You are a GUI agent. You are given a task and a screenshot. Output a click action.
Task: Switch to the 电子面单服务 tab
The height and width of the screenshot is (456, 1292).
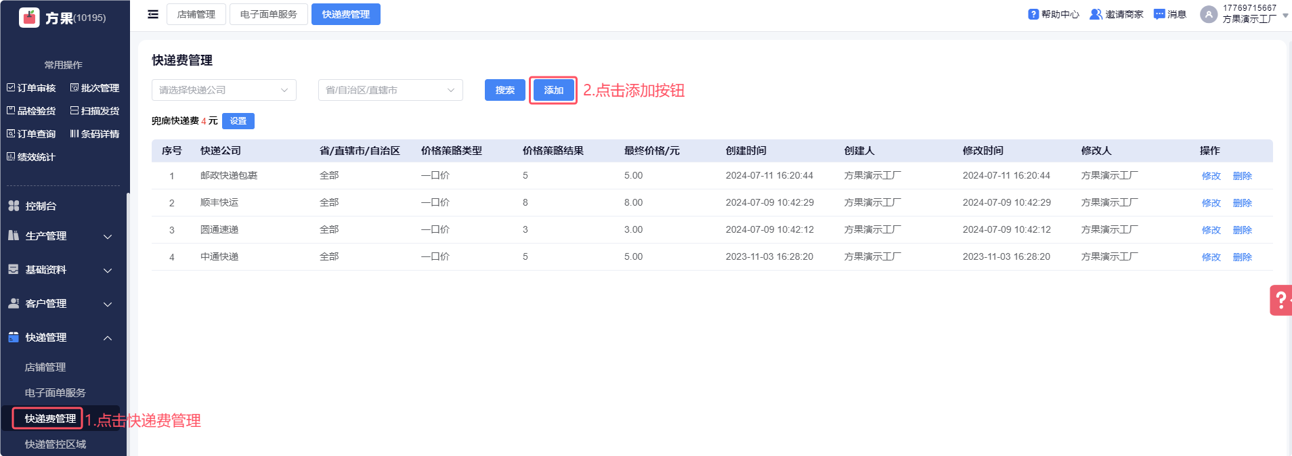pos(268,14)
